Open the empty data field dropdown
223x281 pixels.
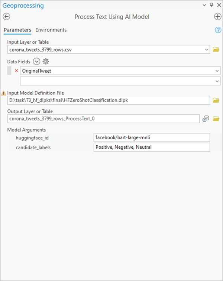pyautogui.click(x=217, y=81)
